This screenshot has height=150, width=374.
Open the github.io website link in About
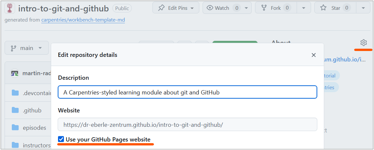coord(344,59)
